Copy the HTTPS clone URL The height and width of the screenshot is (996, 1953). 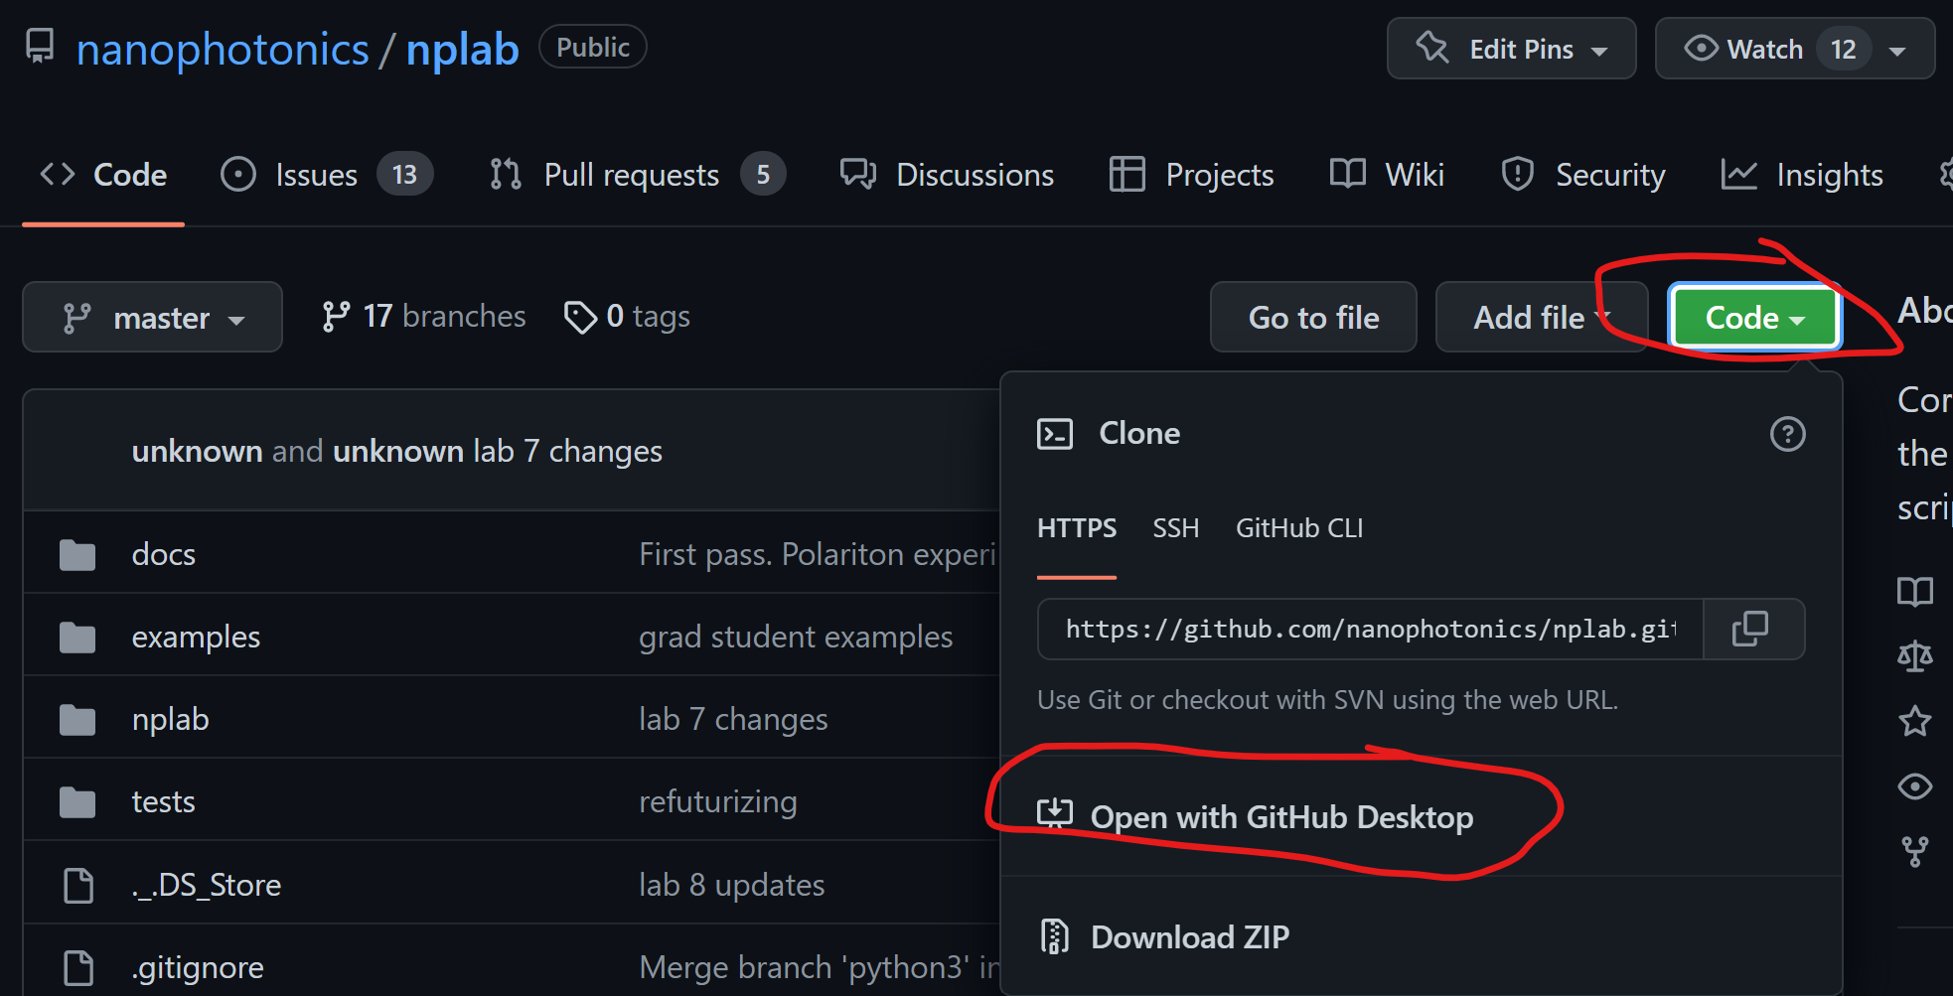coord(1752,629)
